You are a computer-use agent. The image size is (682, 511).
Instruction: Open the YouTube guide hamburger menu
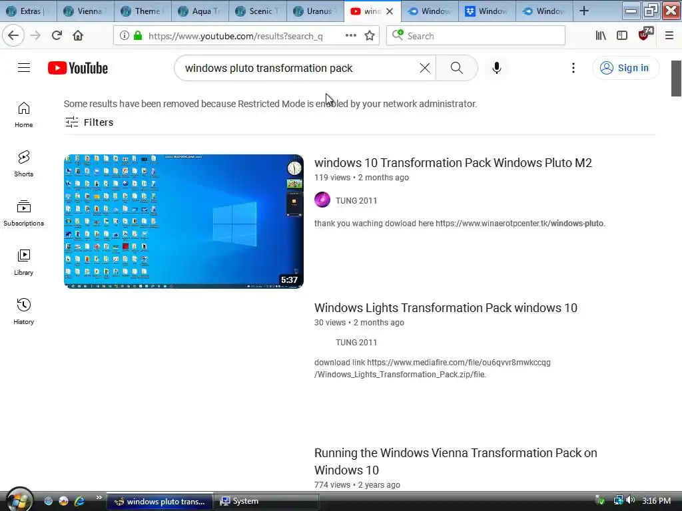coord(24,68)
